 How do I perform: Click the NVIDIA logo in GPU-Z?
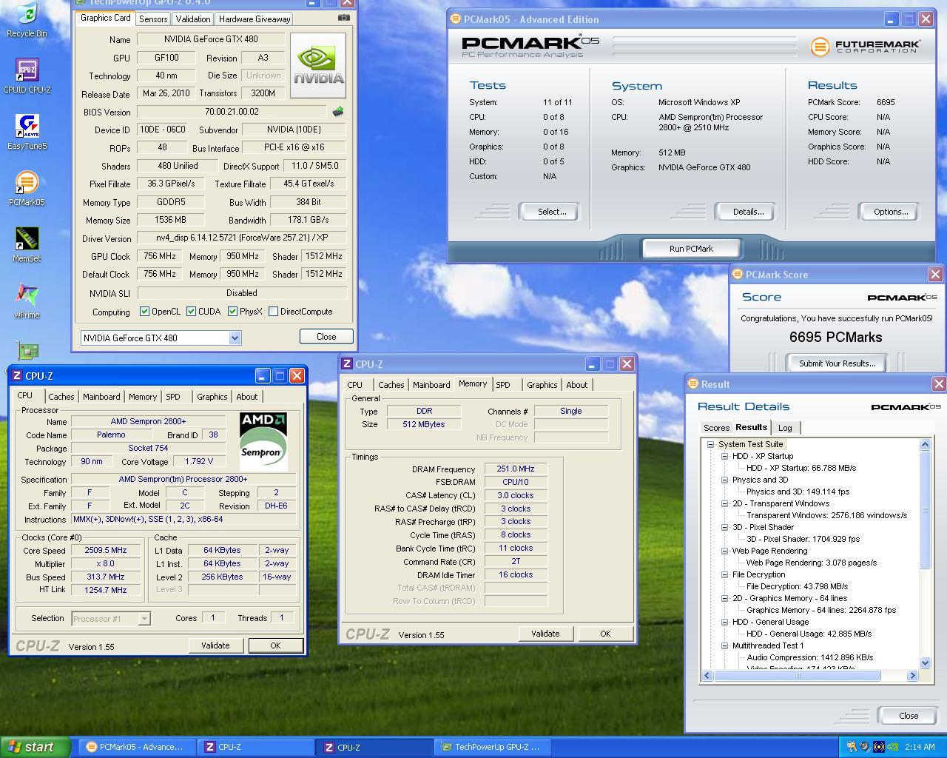tap(318, 65)
